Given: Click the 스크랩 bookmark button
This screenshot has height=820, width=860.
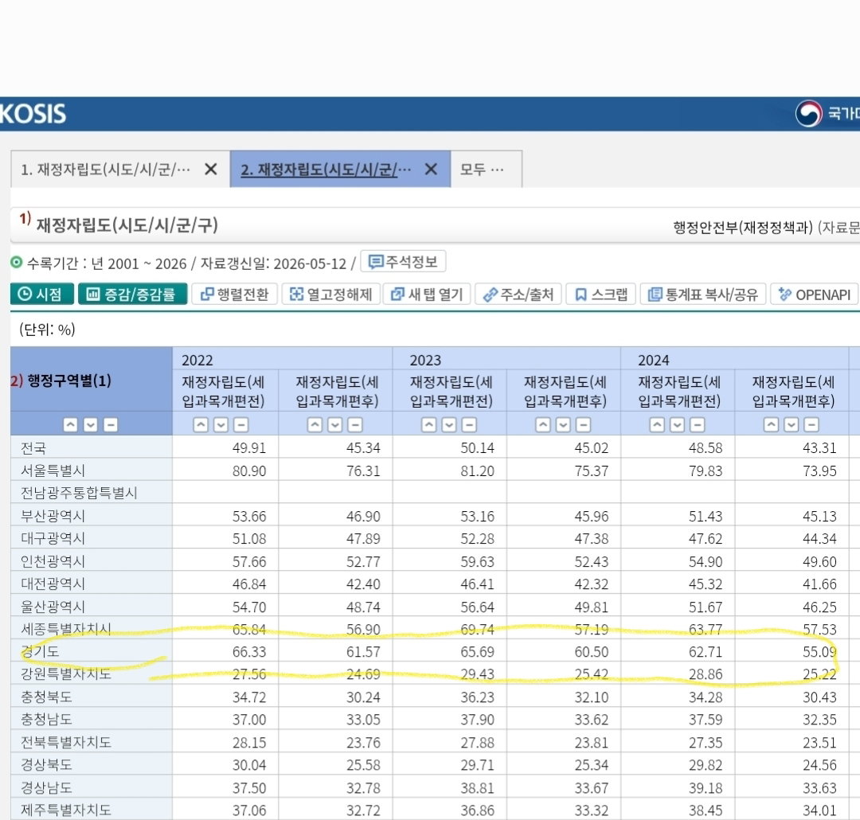Looking at the screenshot, I should tap(601, 295).
